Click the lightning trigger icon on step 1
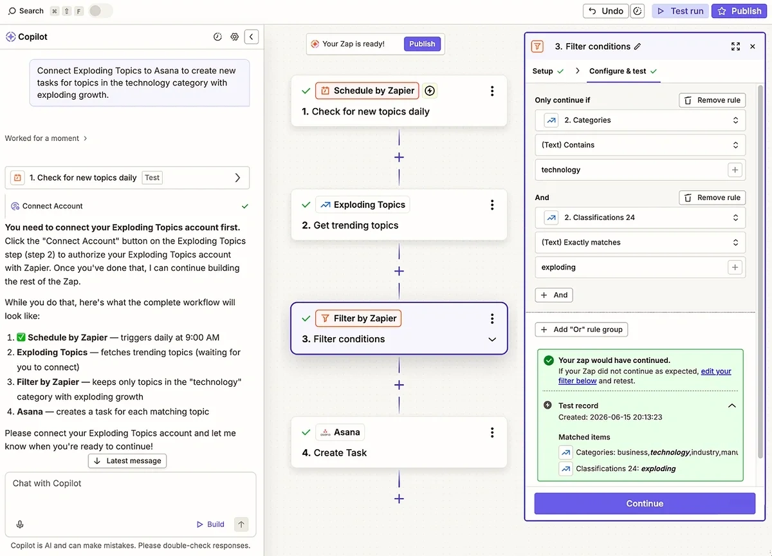 (430, 91)
